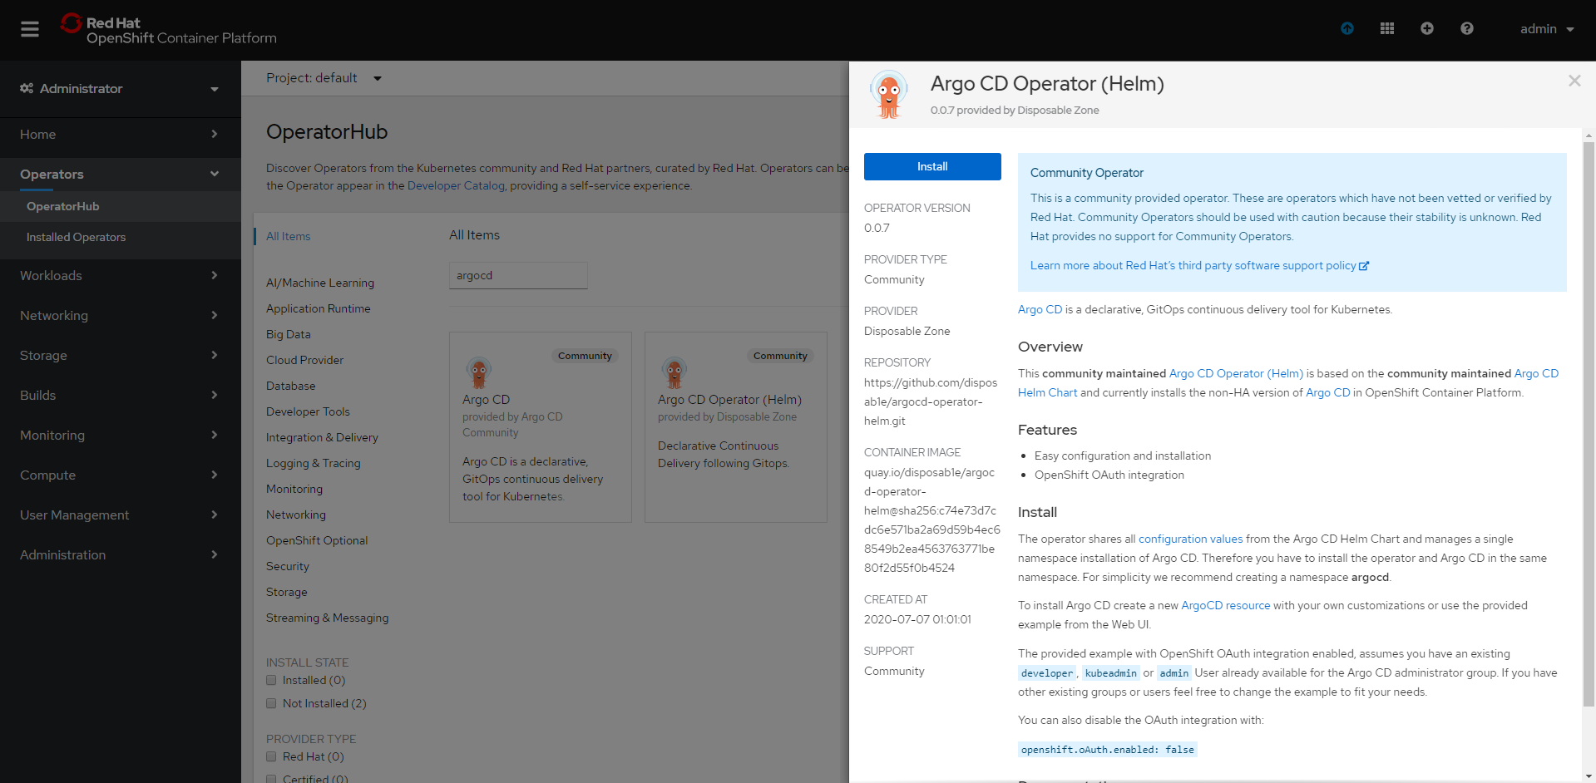Click external link icon after support policy
This screenshot has width=1596, height=783.
(x=1364, y=266)
